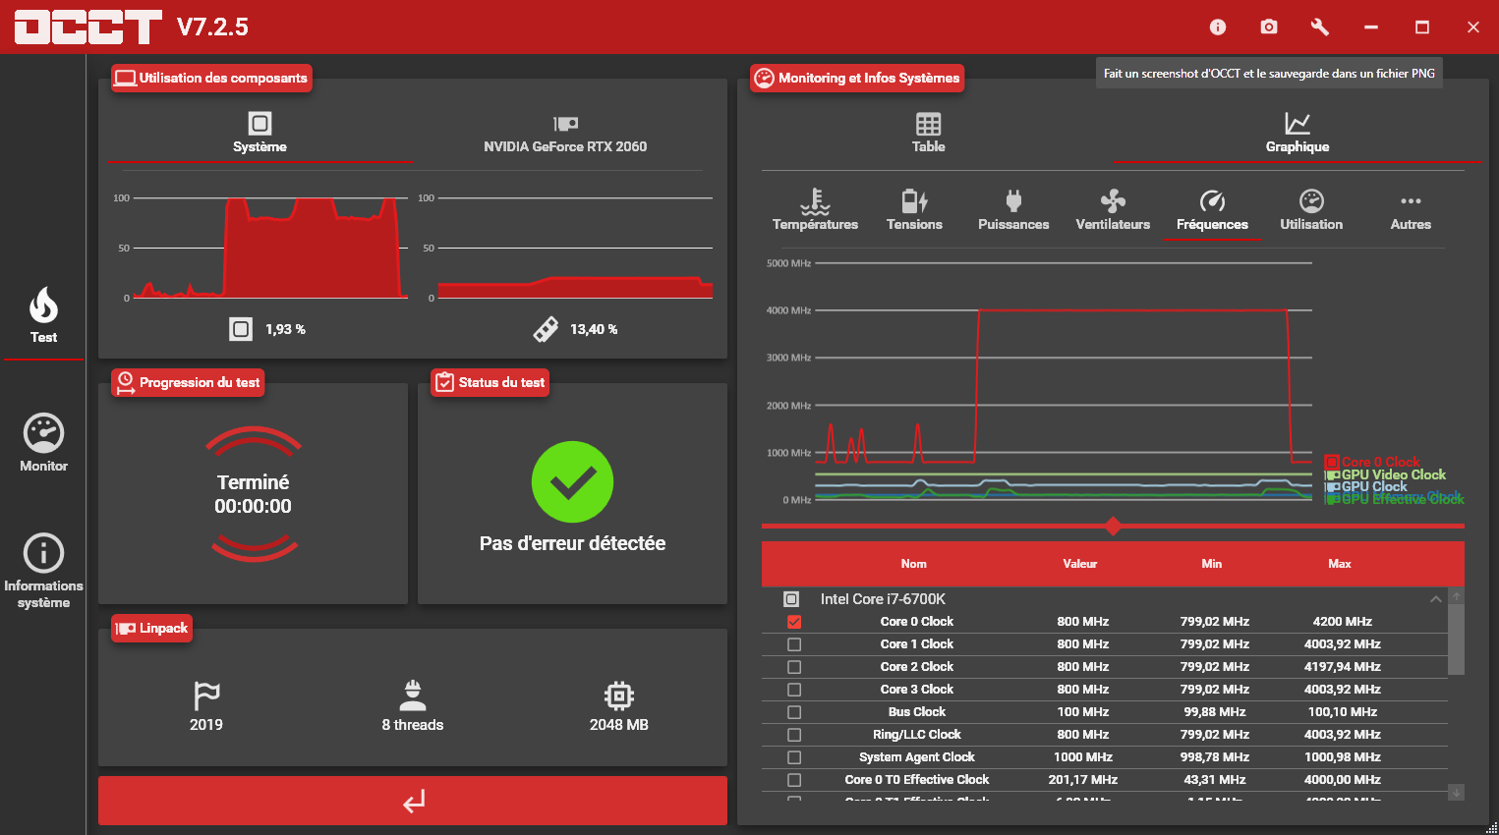Click the OCCT logo
This screenshot has width=1499, height=835.
[x=87, y=27]
